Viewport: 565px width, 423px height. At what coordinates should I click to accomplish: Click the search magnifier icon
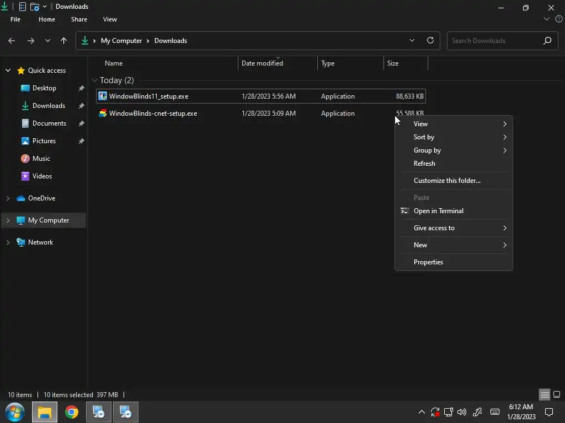click(x=547, y=41)
